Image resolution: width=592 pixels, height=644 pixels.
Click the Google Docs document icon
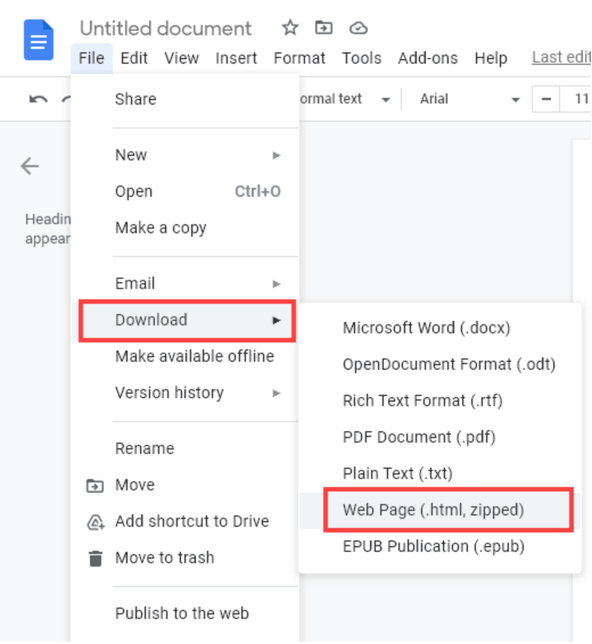point(37,39)
